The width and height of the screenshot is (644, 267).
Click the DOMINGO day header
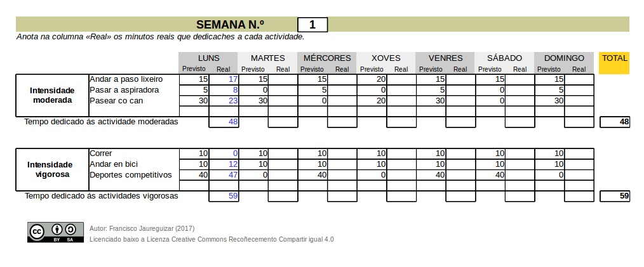point(564,58)
